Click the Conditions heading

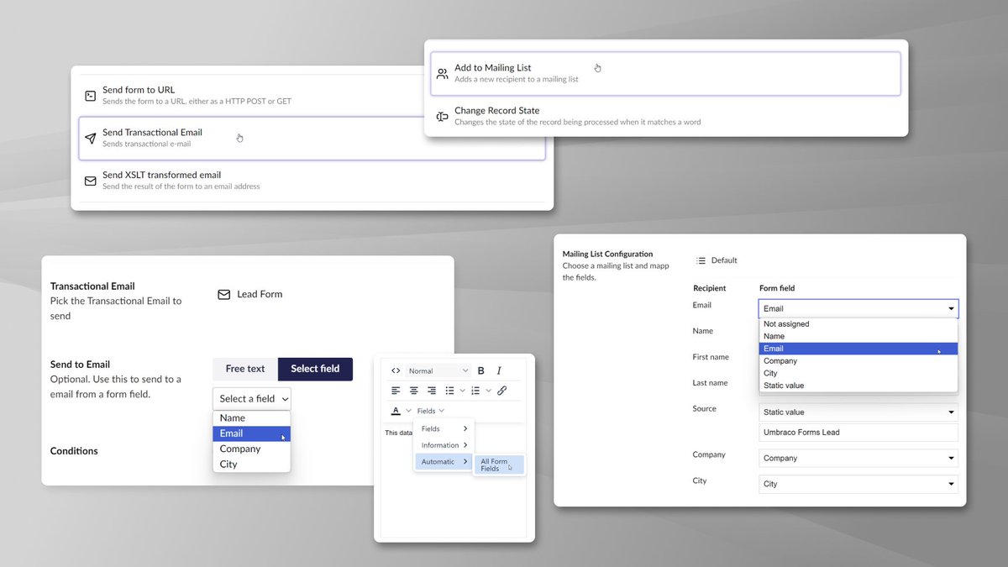tap(74, 451)
